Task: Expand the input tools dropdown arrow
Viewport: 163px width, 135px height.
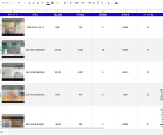Action: [119, 3]
